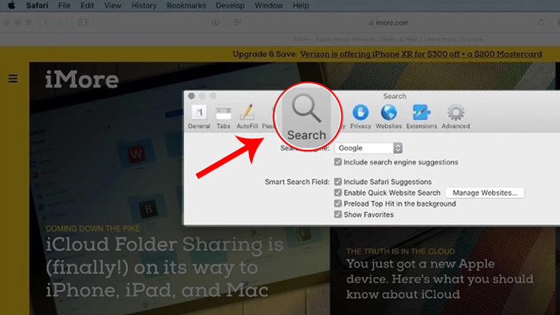Open the Websites preferences pane
The image size is (560, 315).
[388, 117]
